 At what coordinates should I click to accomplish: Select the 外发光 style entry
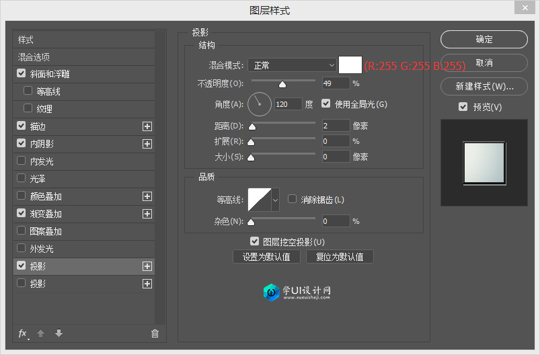41,249
